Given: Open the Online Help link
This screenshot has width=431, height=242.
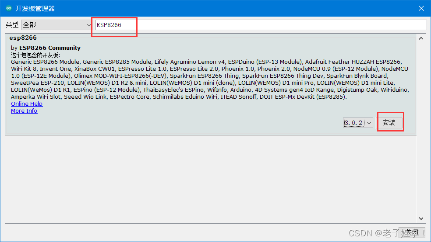Looking at the screenshot, I should (27, 104).
